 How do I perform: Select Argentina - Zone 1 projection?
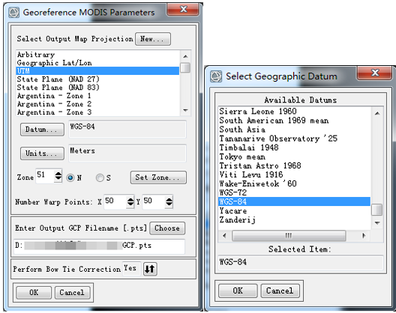coord(97,96)
